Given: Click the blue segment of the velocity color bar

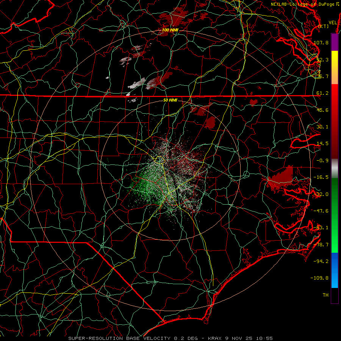Looking at the screenshot, I should 335,270.
